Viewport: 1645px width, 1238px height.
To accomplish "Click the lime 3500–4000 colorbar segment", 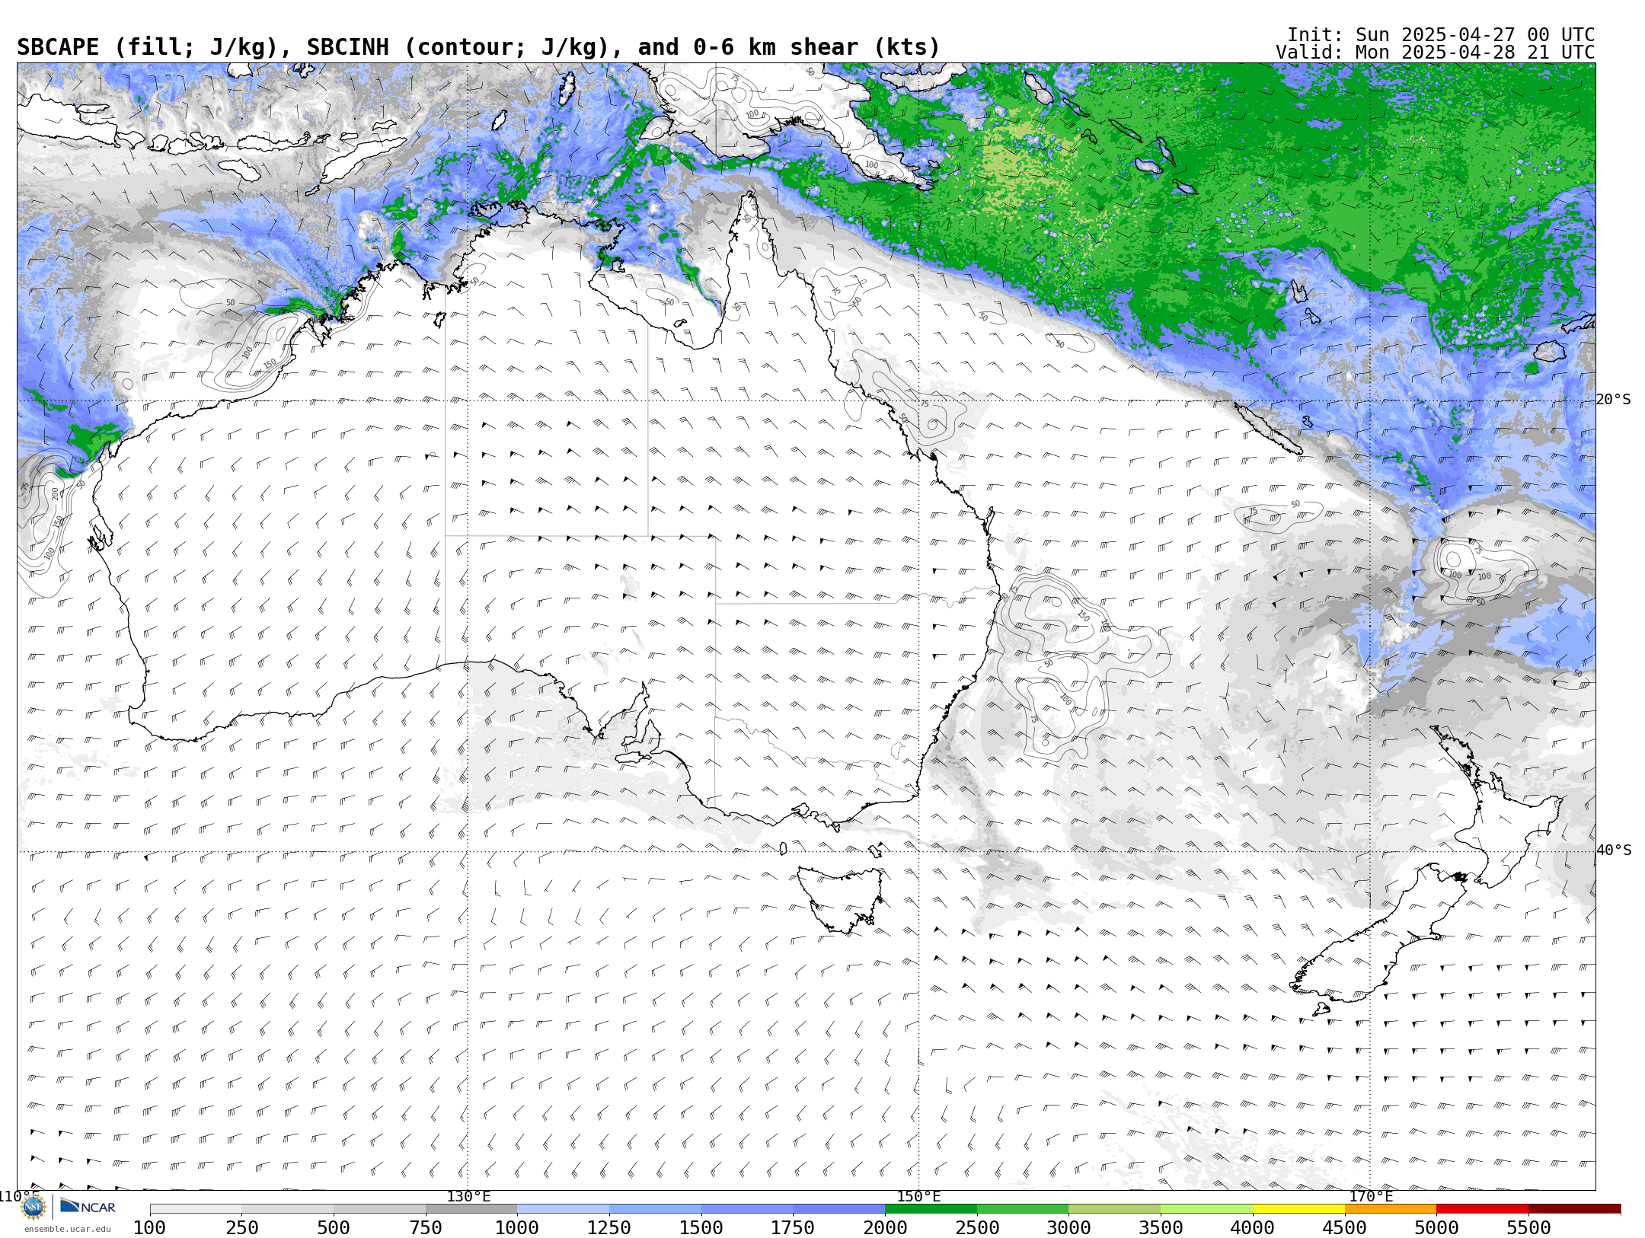I will [x=1206, y=1209].
